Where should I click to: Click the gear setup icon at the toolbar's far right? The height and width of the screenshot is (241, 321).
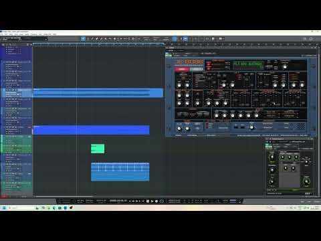311,39
